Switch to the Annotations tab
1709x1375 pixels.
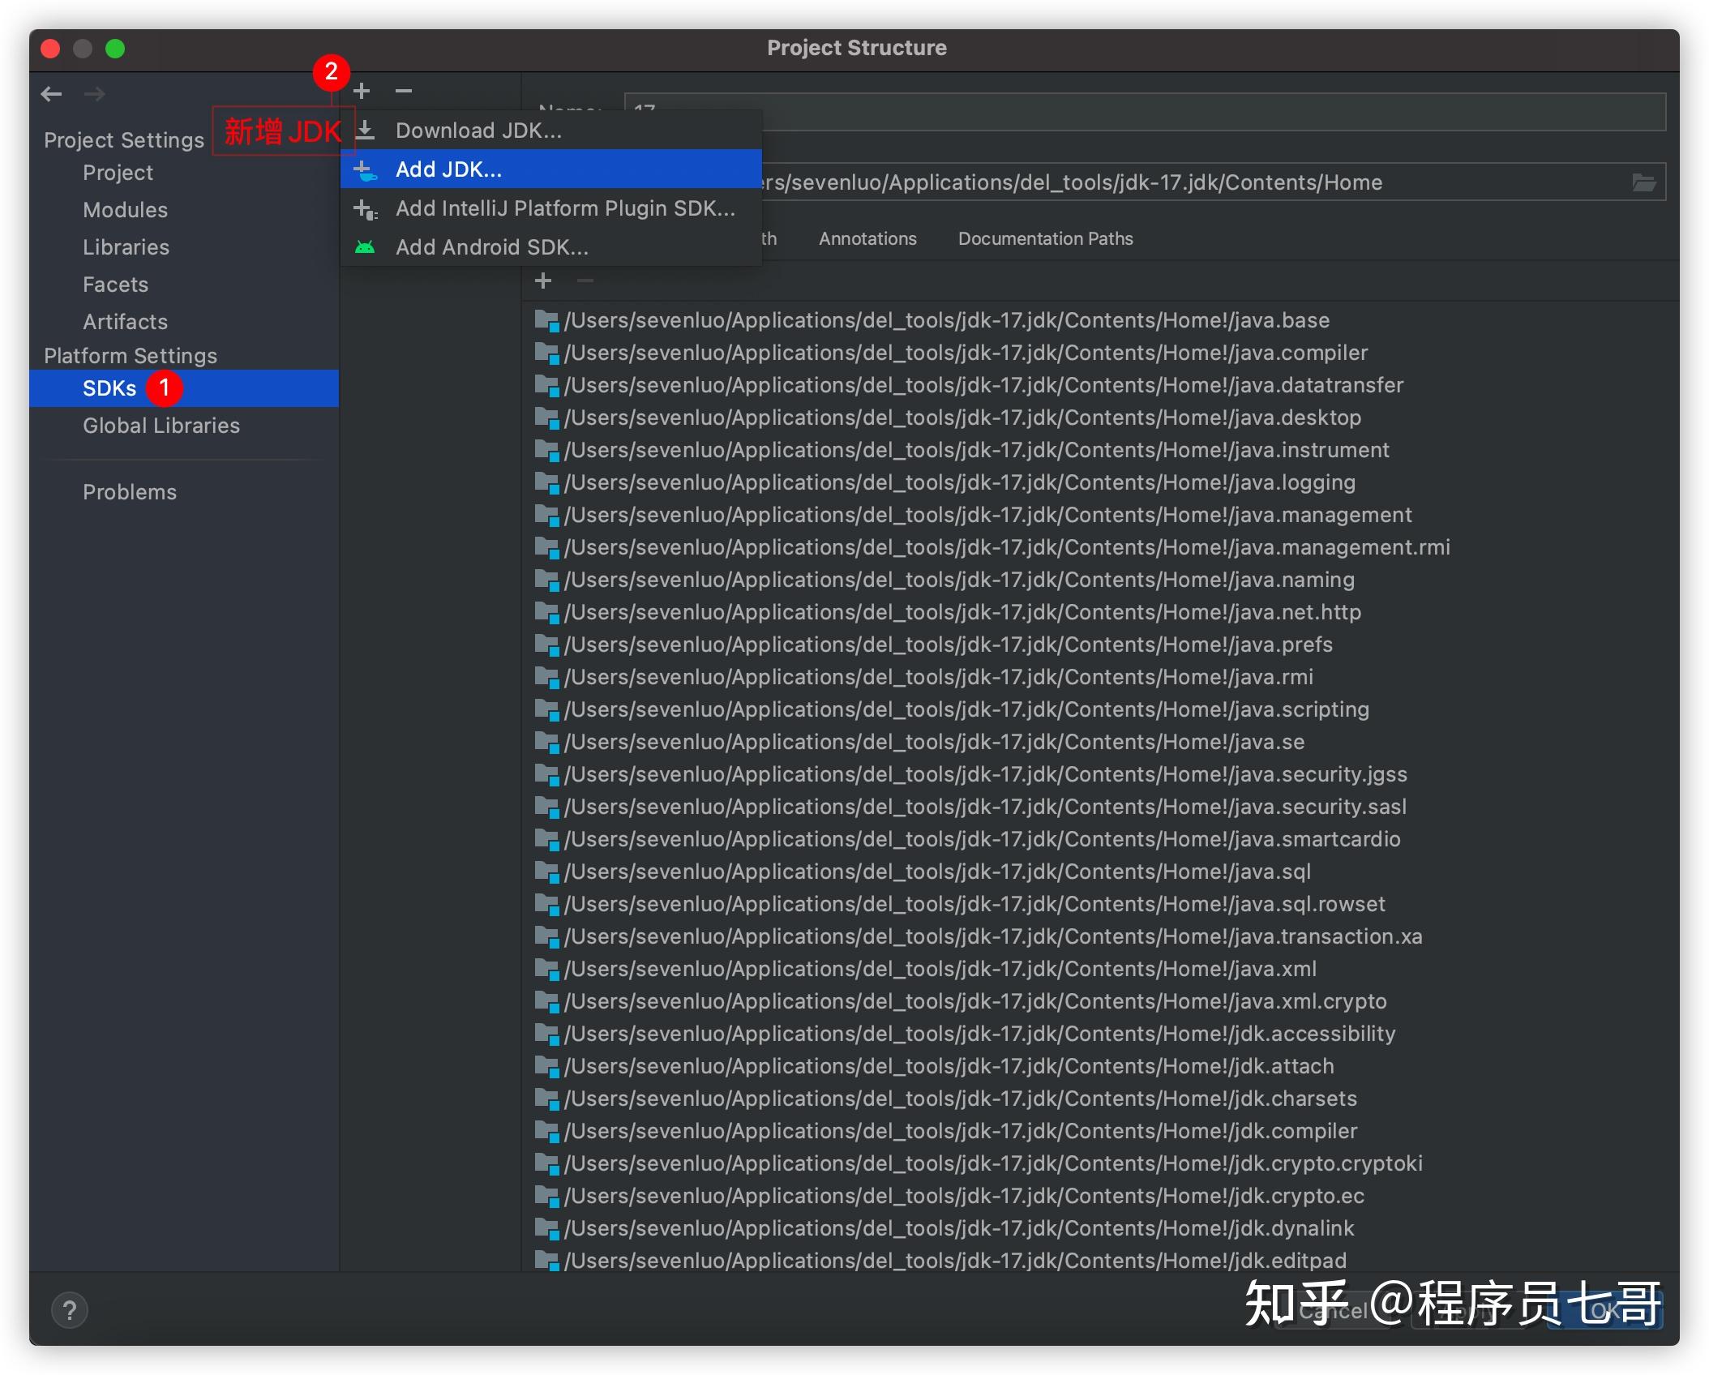click(x=867, y=238)
